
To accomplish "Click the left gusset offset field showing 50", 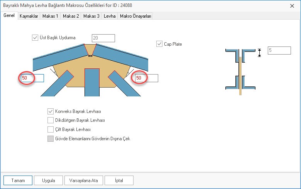I will pyautogui.click(x=32, y=78).
